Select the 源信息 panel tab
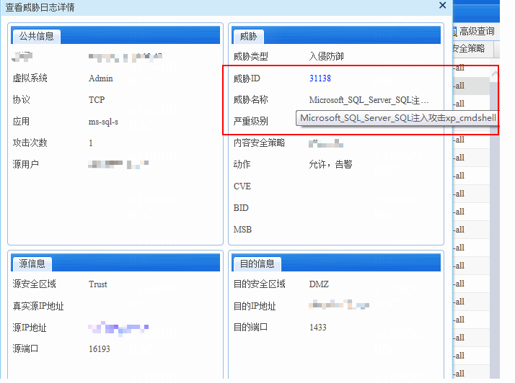The width and height of the screenshot is (515, 383). 32,263
